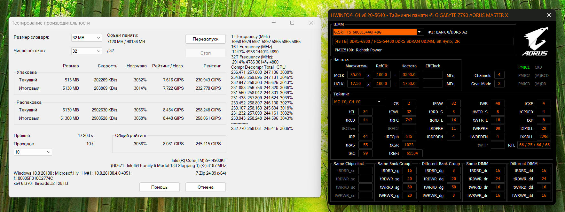565x212 pixels.
Task: Click the tRAS value 55
Action: point(365,145)
